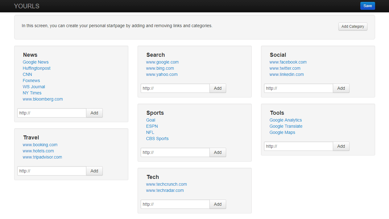Viewport: 389px width, 219px height.
Task: Click Add in the Tech category
Action: 218,204
